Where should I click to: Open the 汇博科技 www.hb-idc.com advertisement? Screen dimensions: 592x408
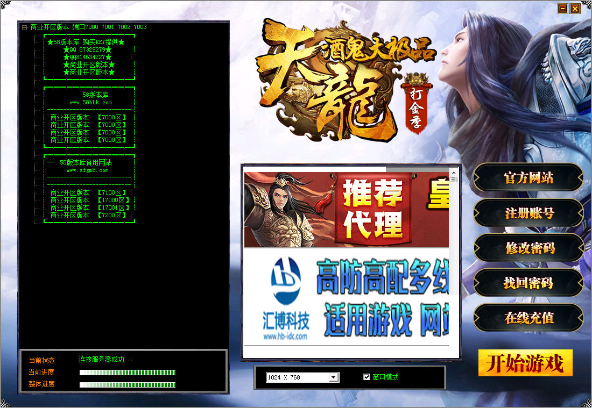point(346,298)
